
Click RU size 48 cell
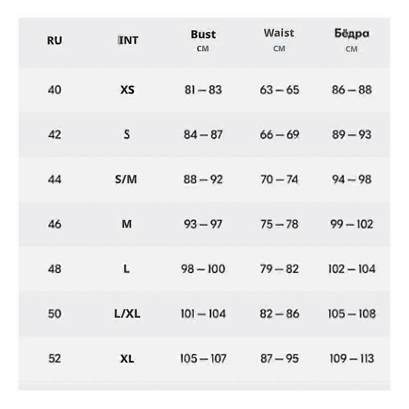click(54, 269)
